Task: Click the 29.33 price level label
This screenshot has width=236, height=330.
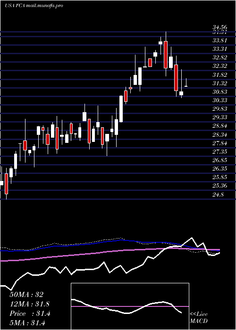Action: [x=220, y=117]
